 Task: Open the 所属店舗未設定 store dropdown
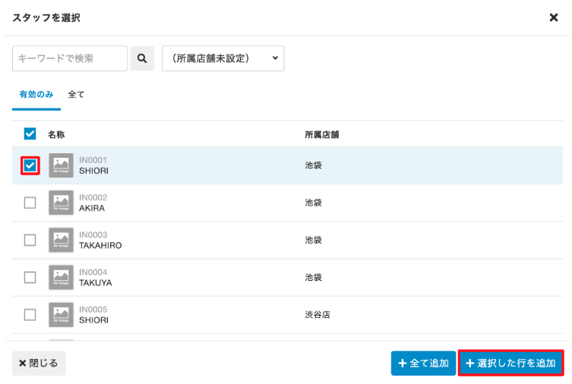223,58
